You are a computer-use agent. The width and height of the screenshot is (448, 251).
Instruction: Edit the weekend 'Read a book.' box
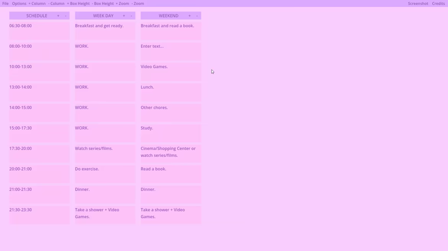coord(171,174)
